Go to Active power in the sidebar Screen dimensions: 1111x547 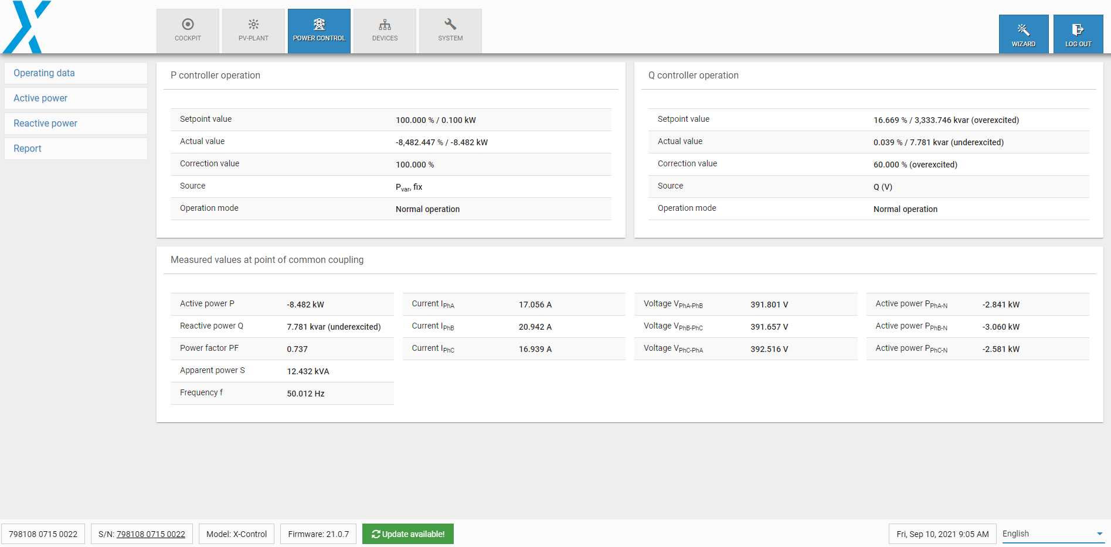[x=40, y=98]
